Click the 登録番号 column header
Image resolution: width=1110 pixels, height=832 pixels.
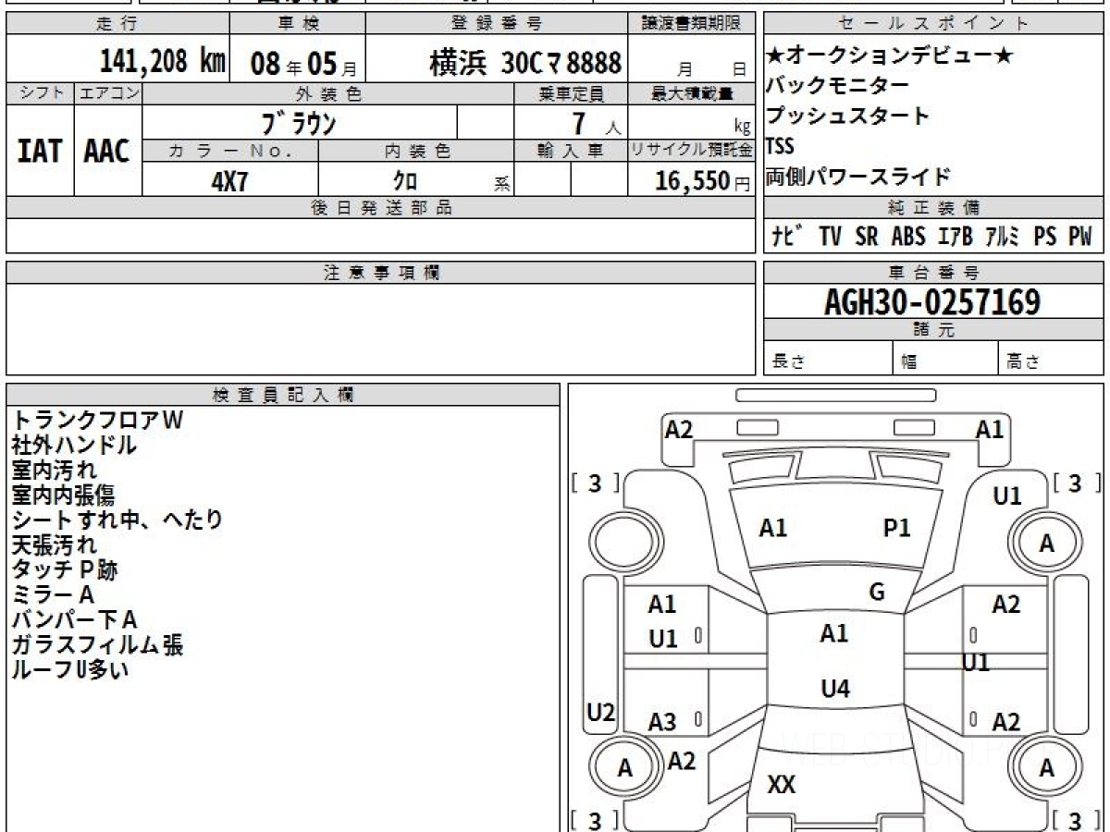click(x=498, y=24)
